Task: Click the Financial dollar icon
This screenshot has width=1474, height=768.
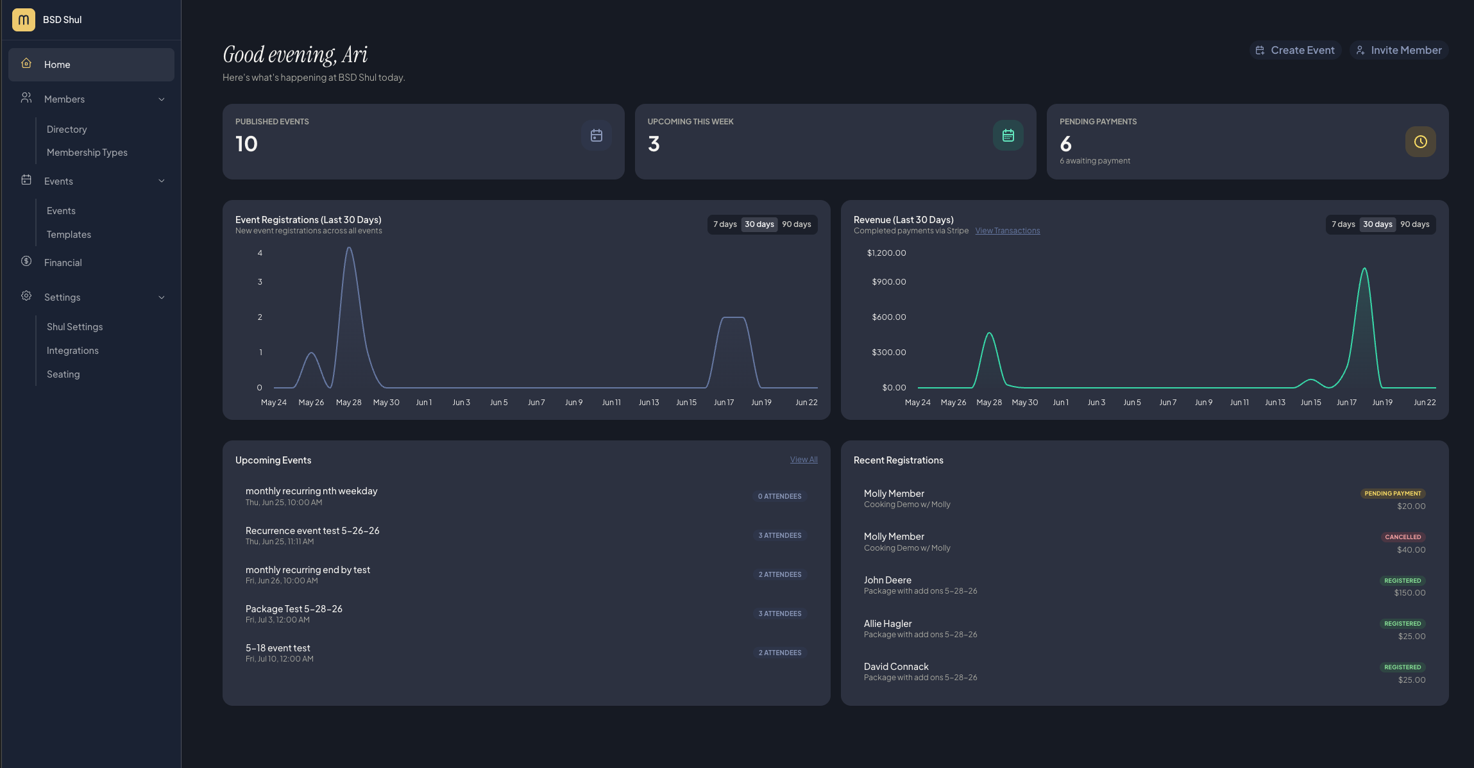Action: point(26,262)
